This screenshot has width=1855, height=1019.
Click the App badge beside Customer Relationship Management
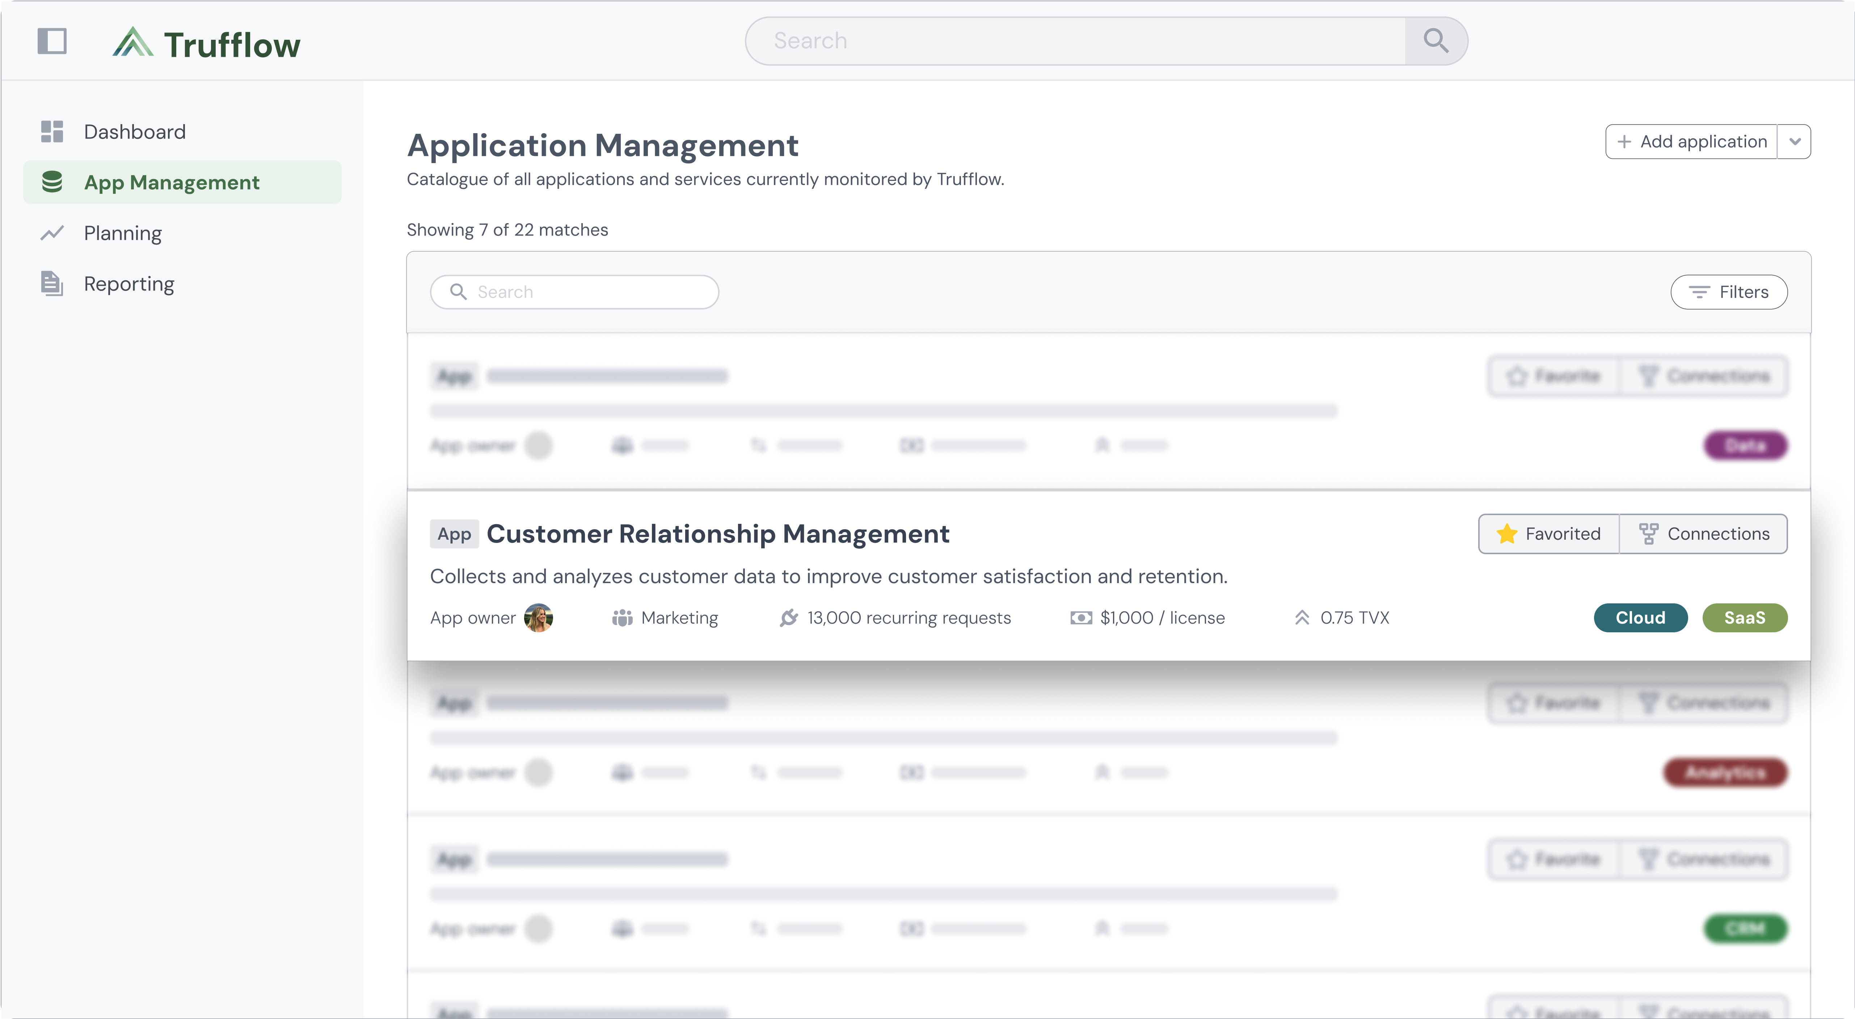(x=454, y=534)
